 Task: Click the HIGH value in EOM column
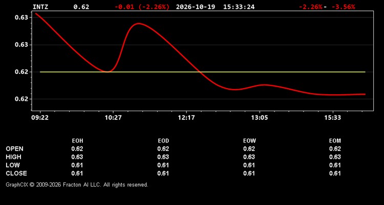click(x=335, y=157)
